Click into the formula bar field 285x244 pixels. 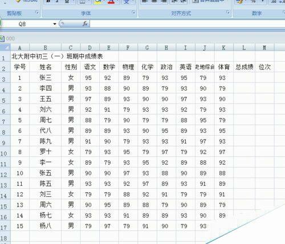point(187,24)
